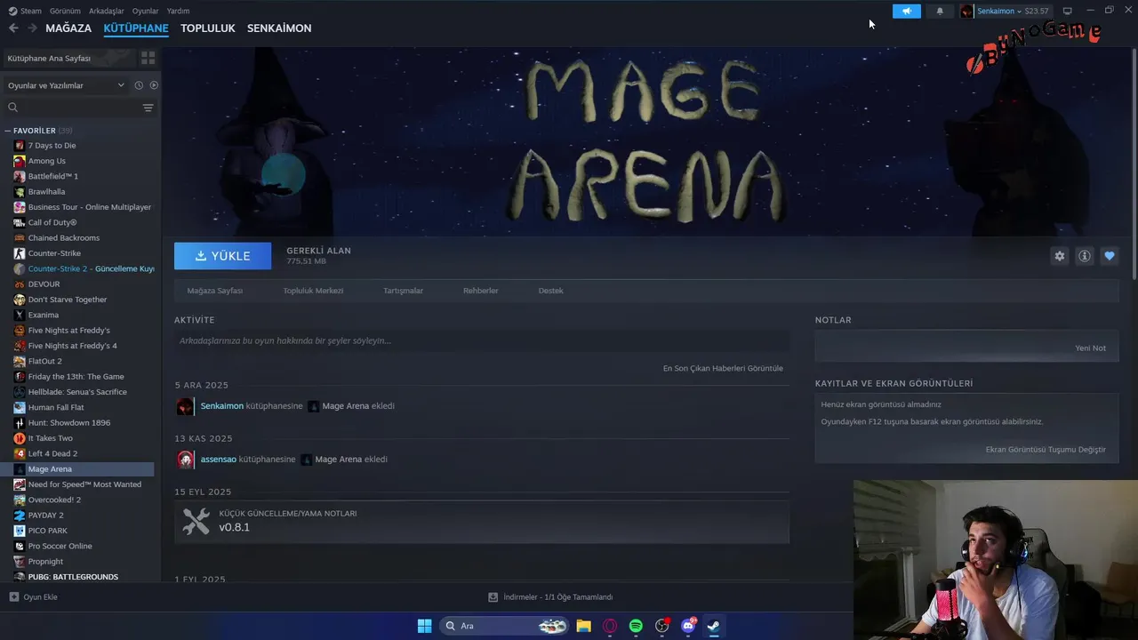Open the v0.8.1 patch notes entry
Viewport: 1138px width, 640px height.
[482, 522]
